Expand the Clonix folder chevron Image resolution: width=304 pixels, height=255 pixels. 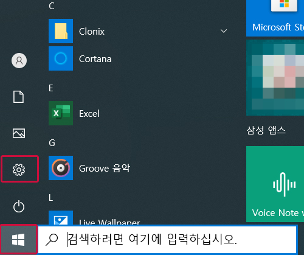(224, 31)
